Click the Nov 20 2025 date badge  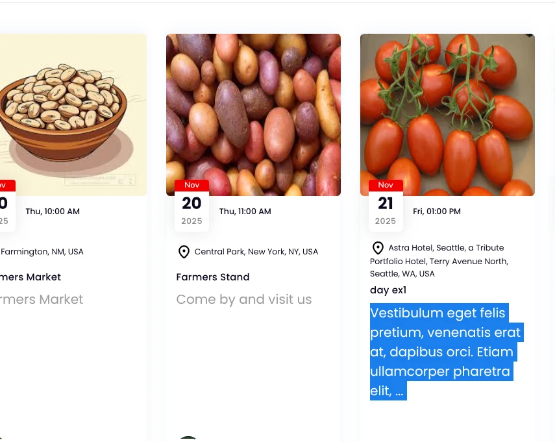[191, 205]
